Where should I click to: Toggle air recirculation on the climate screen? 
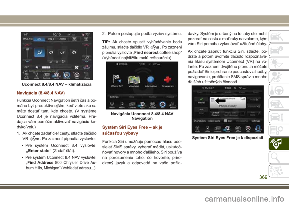click(51, 39)
